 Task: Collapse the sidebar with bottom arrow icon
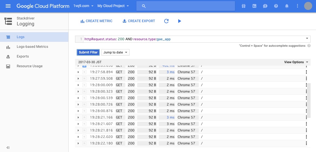pos(8,148)
